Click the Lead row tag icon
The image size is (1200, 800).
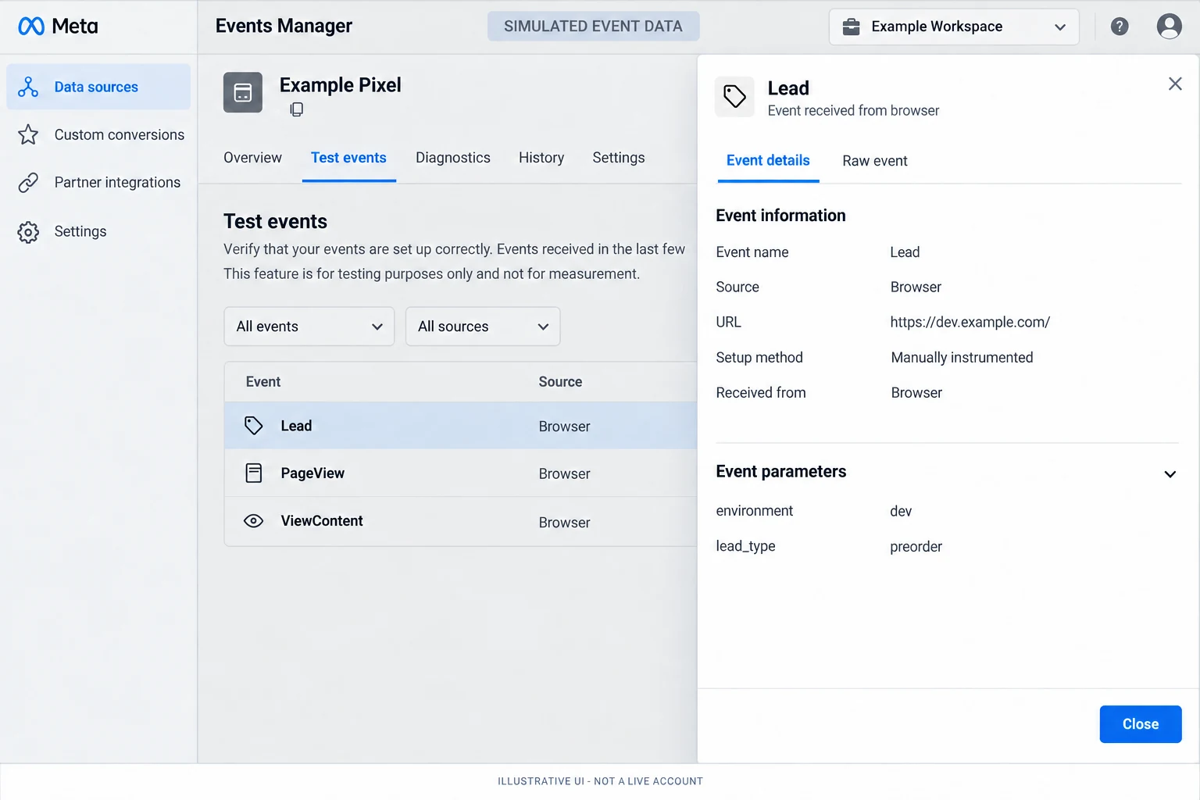(x=254, y=426)
